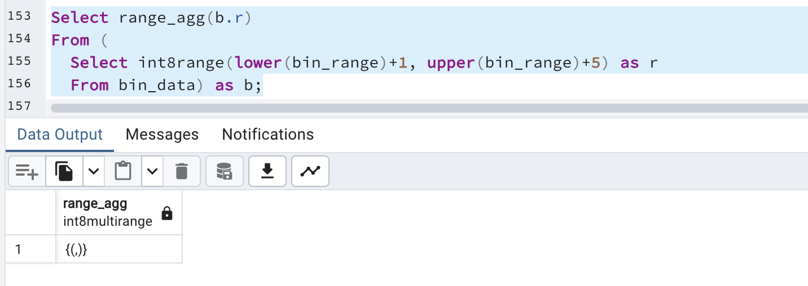Screen dimensions: 808x286
Task: Open the copy options dropdown arrow
Action: click(94, 171)
